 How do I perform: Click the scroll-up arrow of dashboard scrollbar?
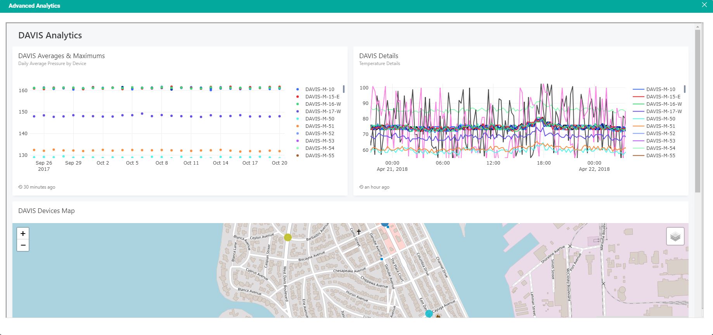click(697, 27)
